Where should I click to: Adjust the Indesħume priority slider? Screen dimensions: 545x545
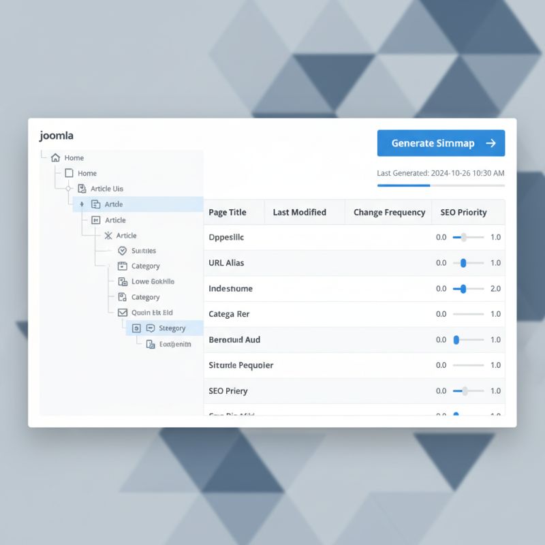click(x=463, y=289)
